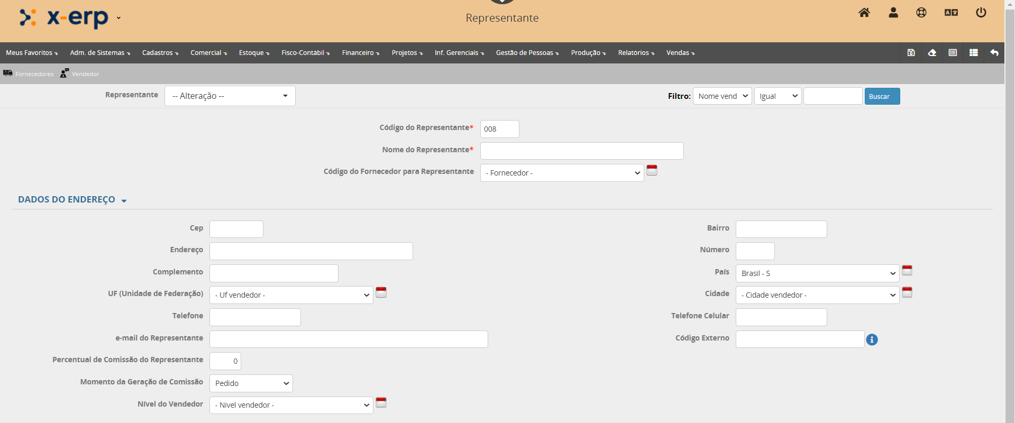
Task: Click the red icon next to Fornecedor dropdown
Action: click(x=652, y=170)
